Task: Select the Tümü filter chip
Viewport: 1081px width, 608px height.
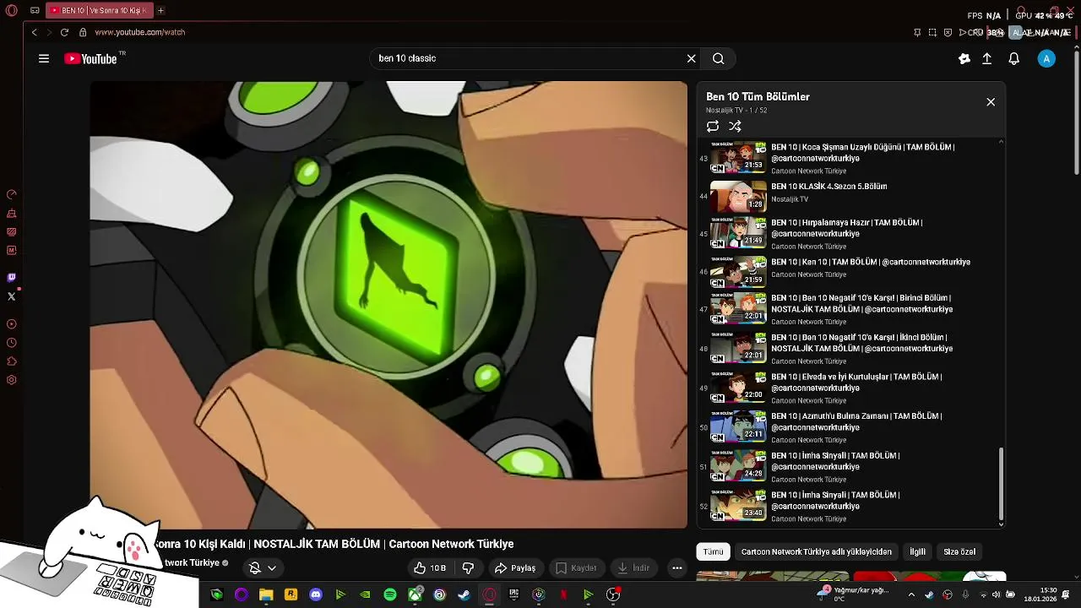Action: point(714,551)
